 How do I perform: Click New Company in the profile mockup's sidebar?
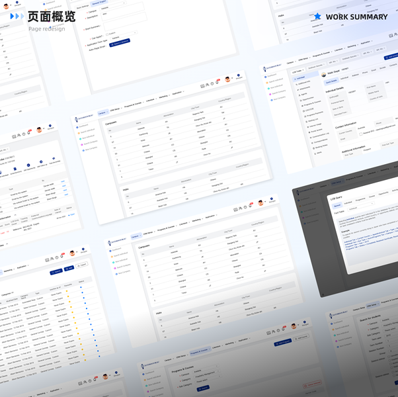pos(278,99)
